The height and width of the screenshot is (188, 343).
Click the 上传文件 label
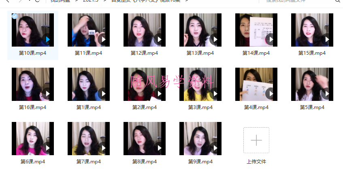pyautogui.click(x=256, y=162)
